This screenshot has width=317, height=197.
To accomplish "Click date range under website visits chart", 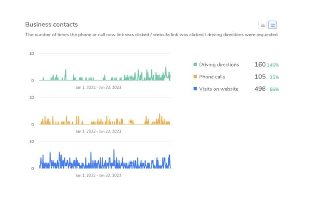I will (x=98, y=175).
